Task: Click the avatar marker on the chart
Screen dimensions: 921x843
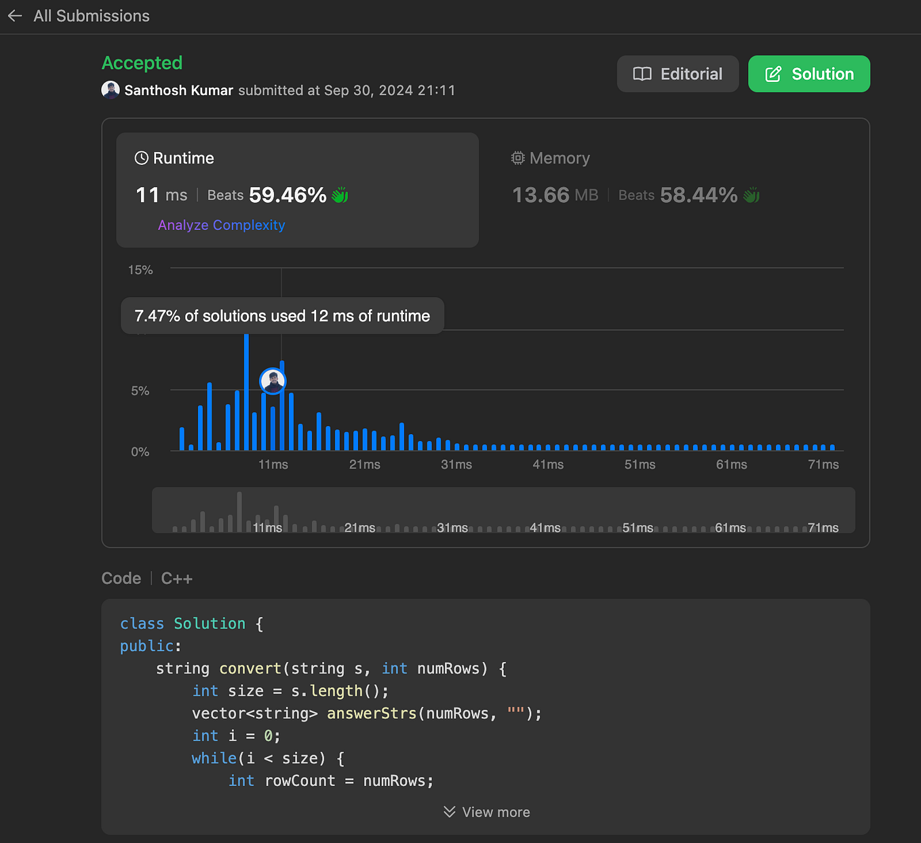Action: pyautogui.click(x=273, y=381)
